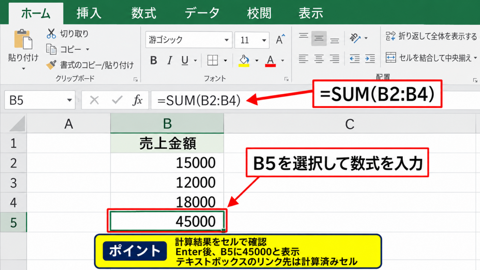The image size is (480, 270).
Task: Show the 表示 tab
Action: coord(311,13)
